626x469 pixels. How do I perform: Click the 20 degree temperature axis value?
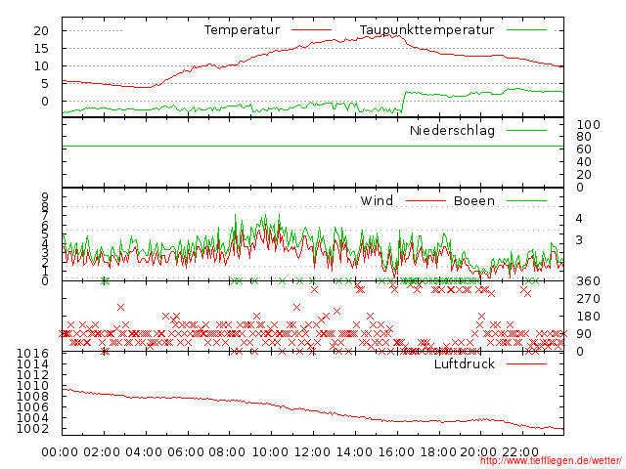41,30
